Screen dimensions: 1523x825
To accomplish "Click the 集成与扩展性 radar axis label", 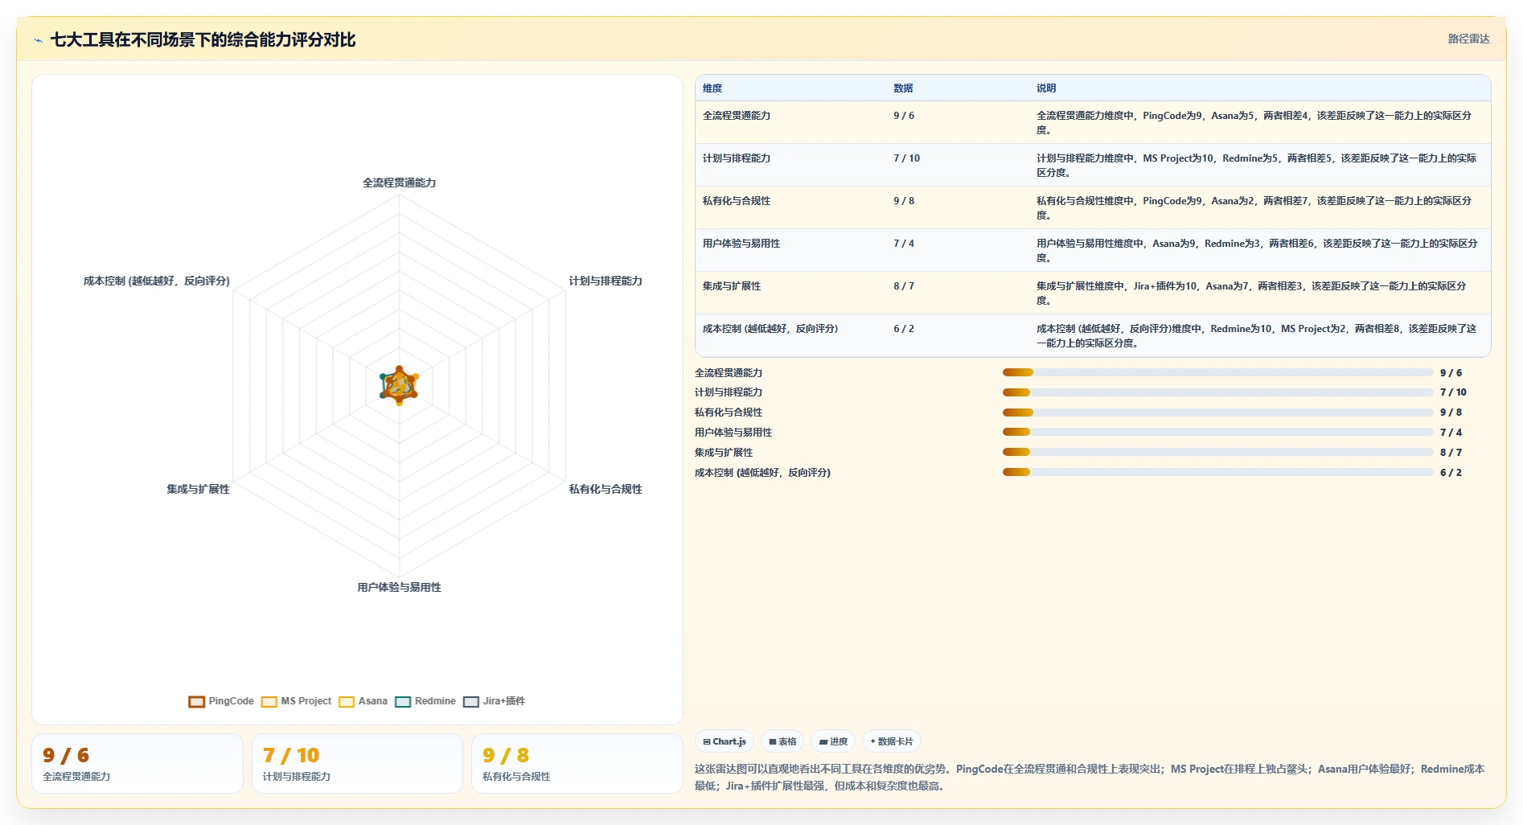I will [x=198, y=489].
